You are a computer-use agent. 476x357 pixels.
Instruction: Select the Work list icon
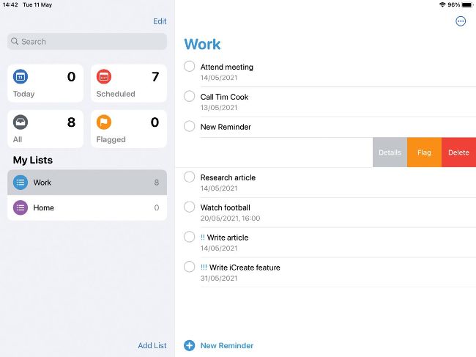point(21,183)
